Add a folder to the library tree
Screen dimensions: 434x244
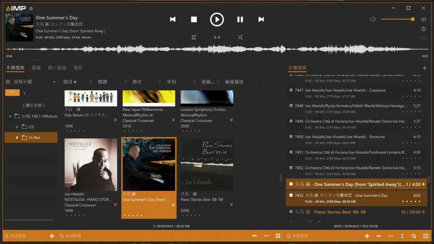pyautogui.click(x=52, y=236)
